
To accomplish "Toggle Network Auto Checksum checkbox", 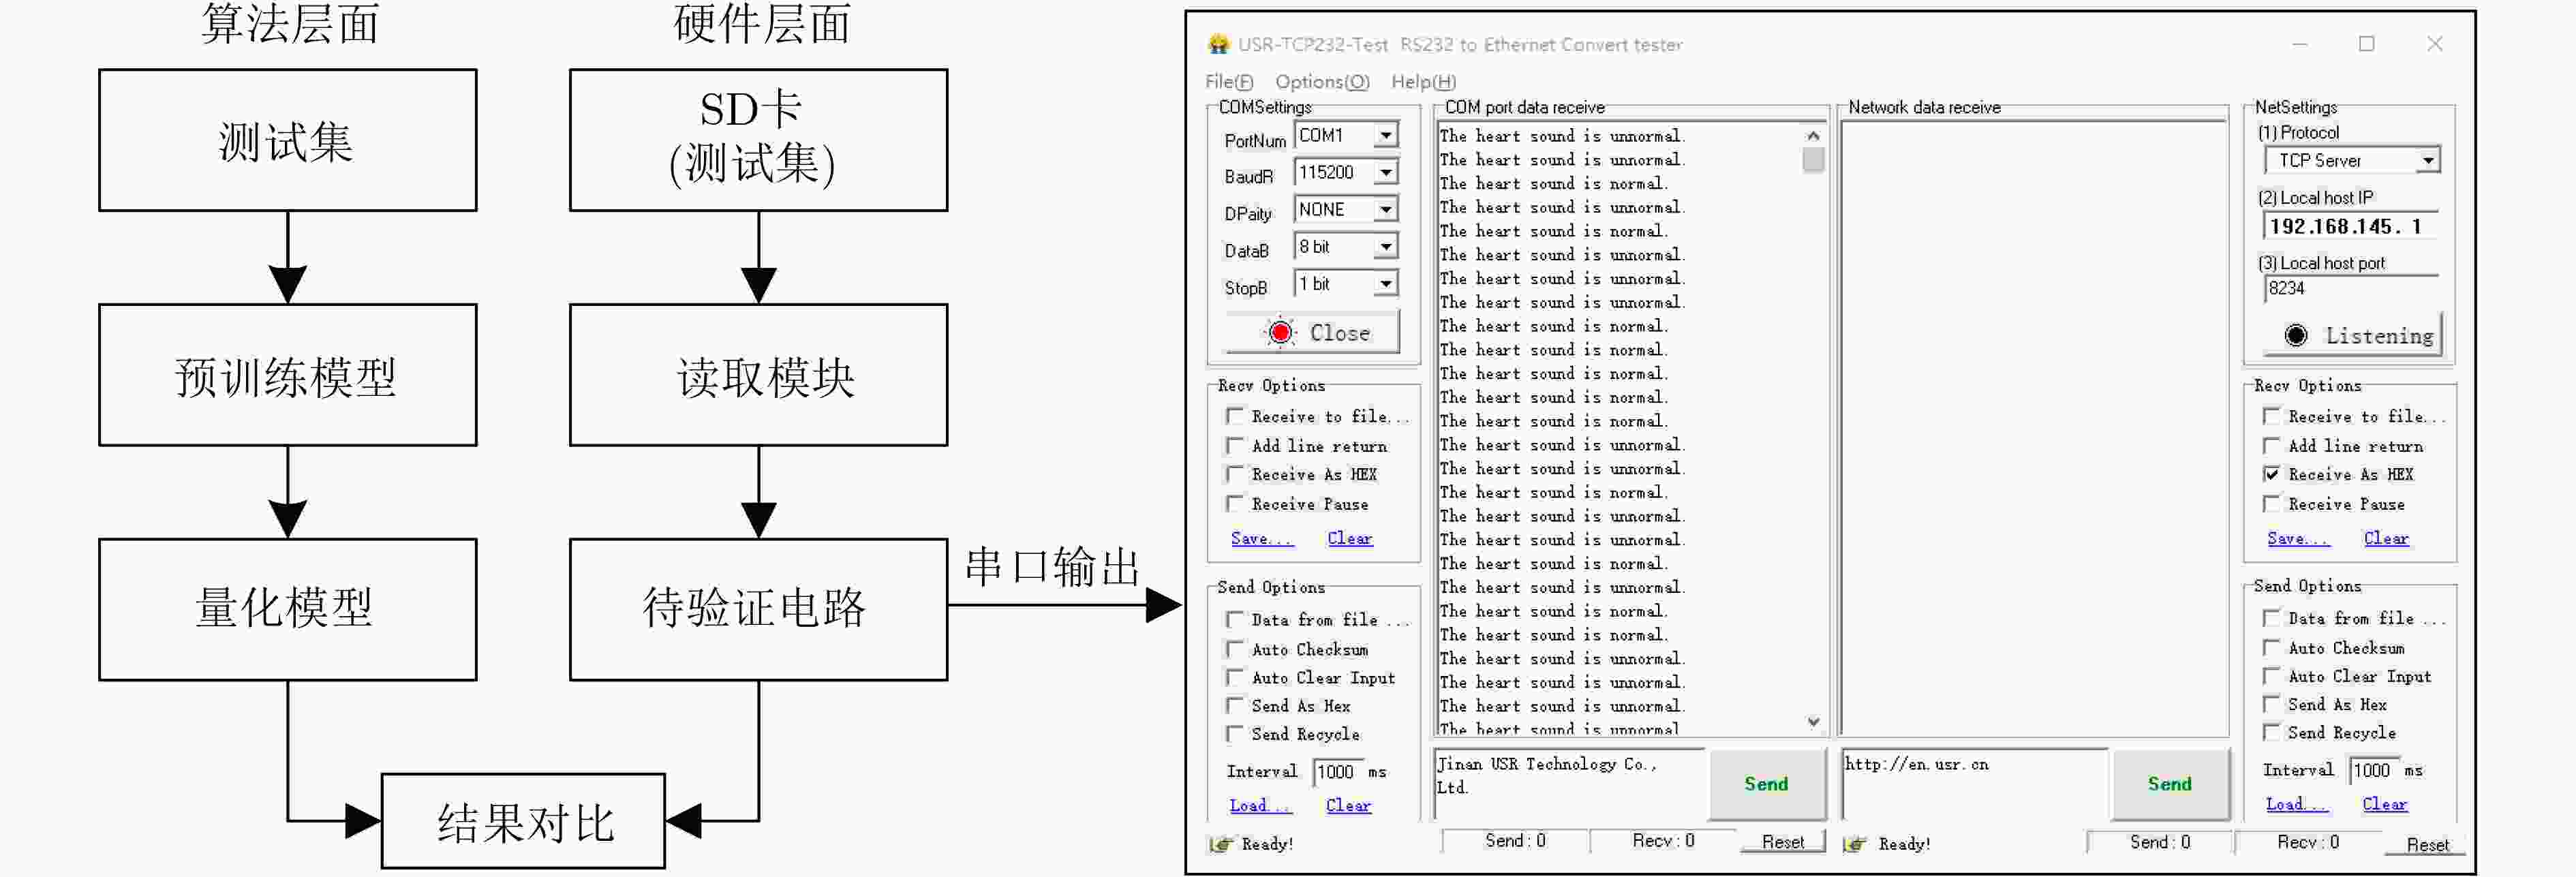I will [2272, 647].
